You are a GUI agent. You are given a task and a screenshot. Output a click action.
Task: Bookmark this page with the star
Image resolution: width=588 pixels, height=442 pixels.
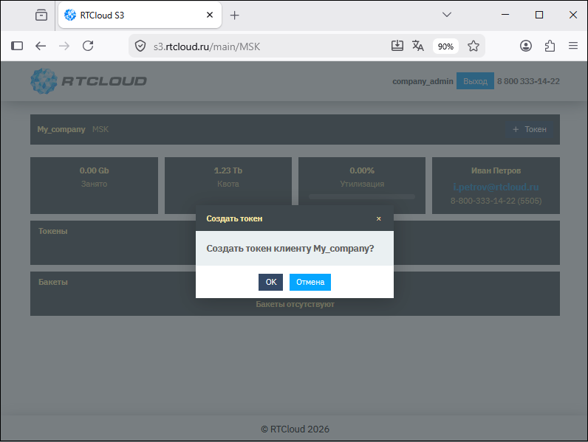point(474,46)
